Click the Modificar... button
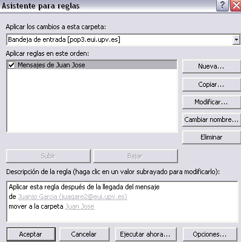This screenshot has width=241, height=242. 211,102
